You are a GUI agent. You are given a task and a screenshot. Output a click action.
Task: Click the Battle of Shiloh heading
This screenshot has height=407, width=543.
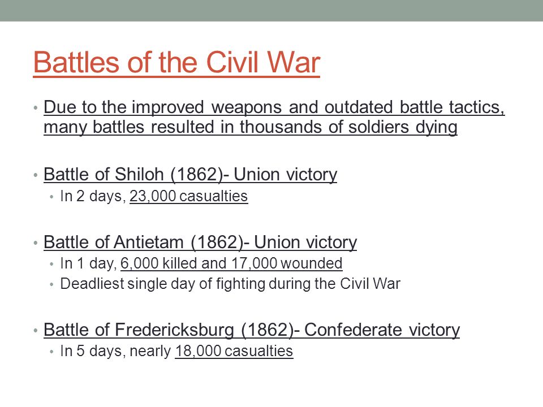click(x=190, y=175)
